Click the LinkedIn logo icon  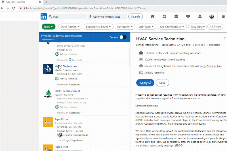[44, 16]
